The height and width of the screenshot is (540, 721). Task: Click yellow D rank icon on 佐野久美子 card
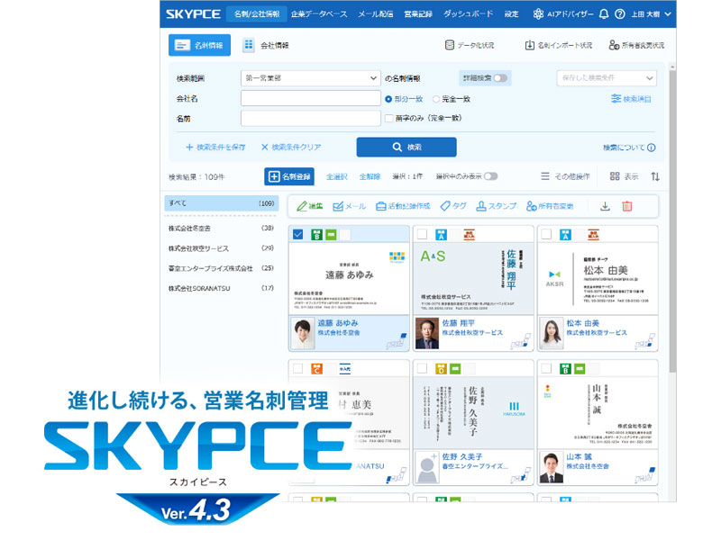(441, 369)
